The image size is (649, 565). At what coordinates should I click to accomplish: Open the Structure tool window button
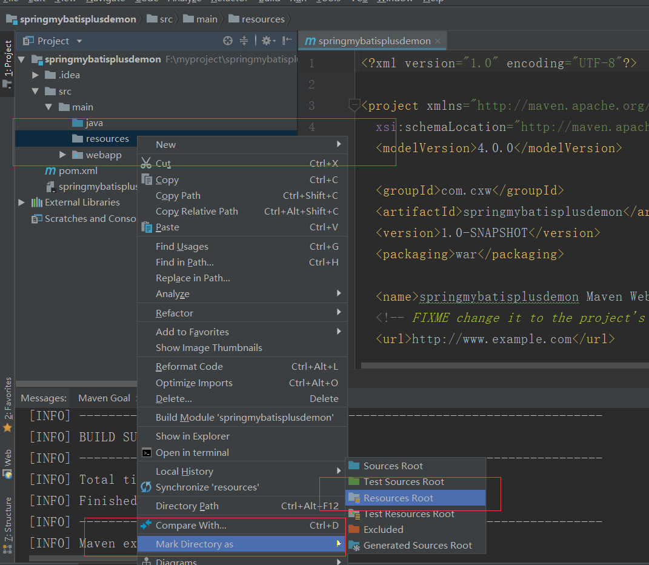(8, 519)
